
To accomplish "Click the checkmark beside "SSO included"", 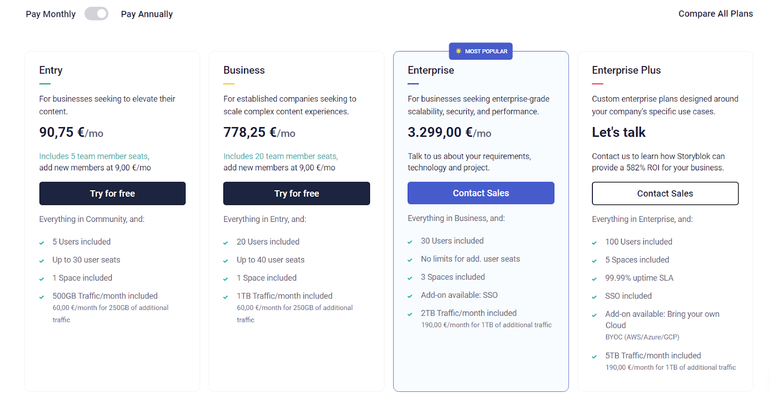I will 594,296.
